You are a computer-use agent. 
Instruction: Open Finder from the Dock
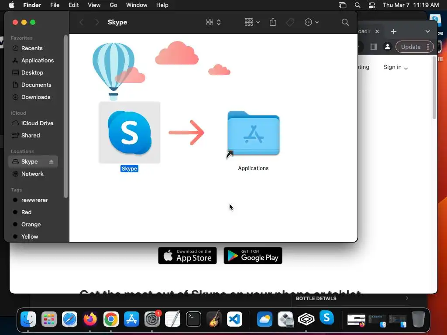(28, 319)
